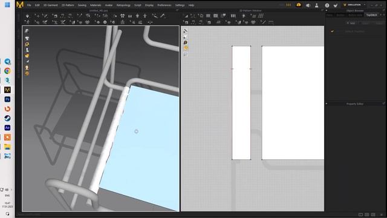
Task: Open Telegram from the taskbar
Action: click(x=7, y=62)
